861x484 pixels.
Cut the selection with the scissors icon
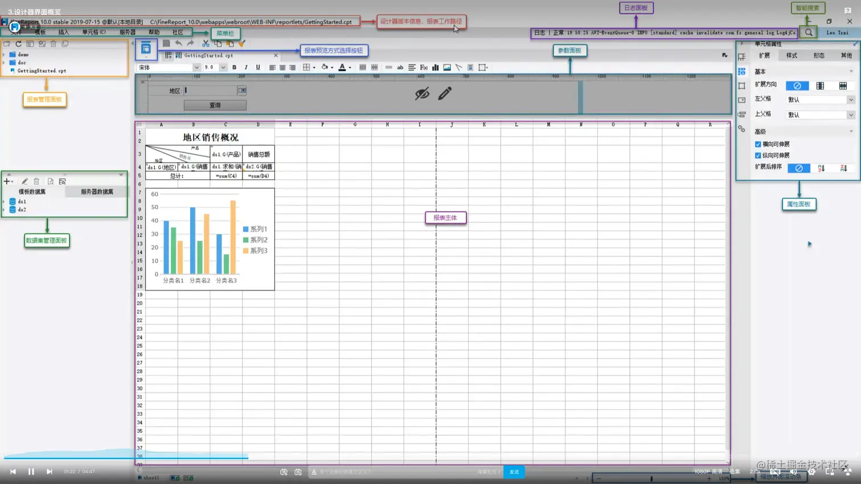206,43
